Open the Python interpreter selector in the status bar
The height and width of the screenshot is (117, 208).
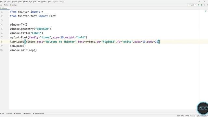pos(202,116)
